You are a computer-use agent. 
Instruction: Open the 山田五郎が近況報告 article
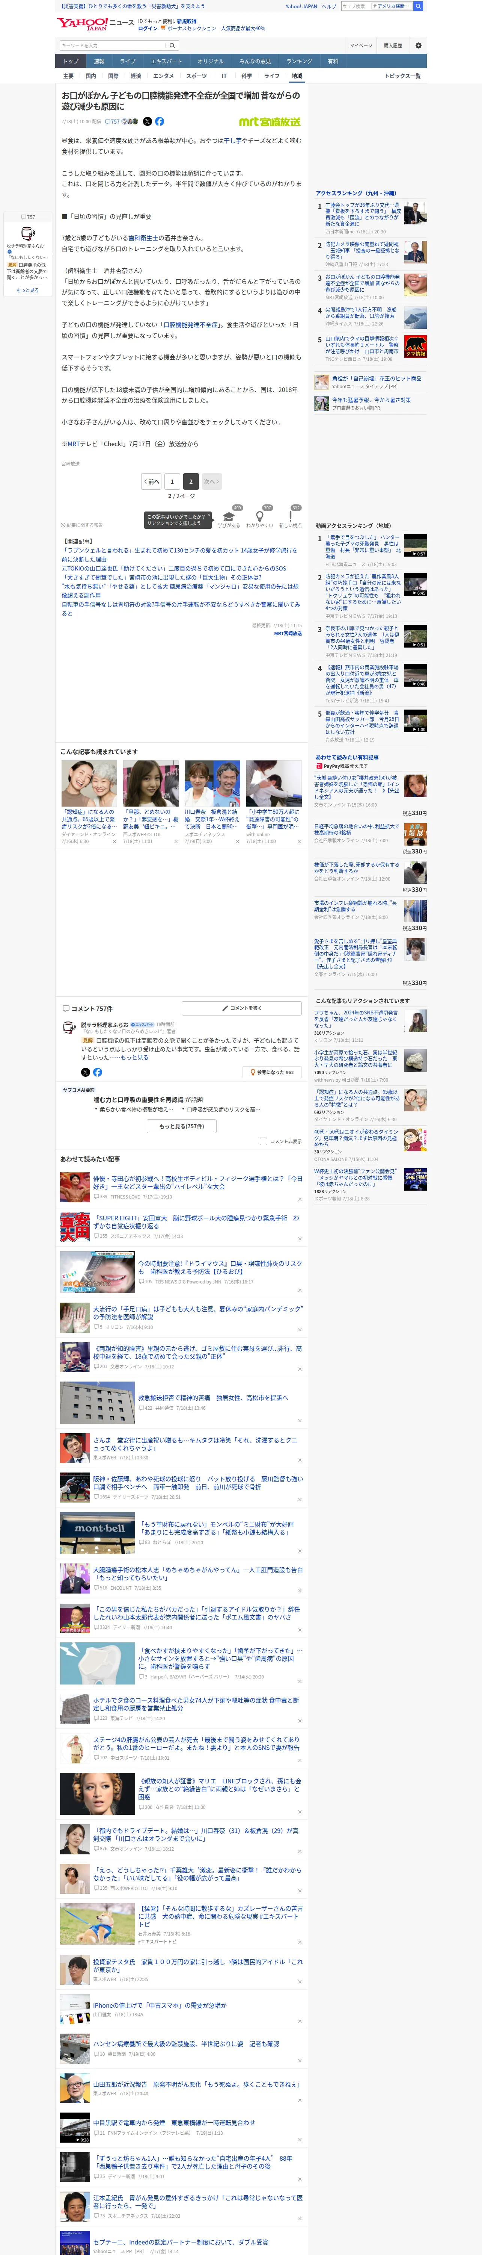click(196, 2084)
